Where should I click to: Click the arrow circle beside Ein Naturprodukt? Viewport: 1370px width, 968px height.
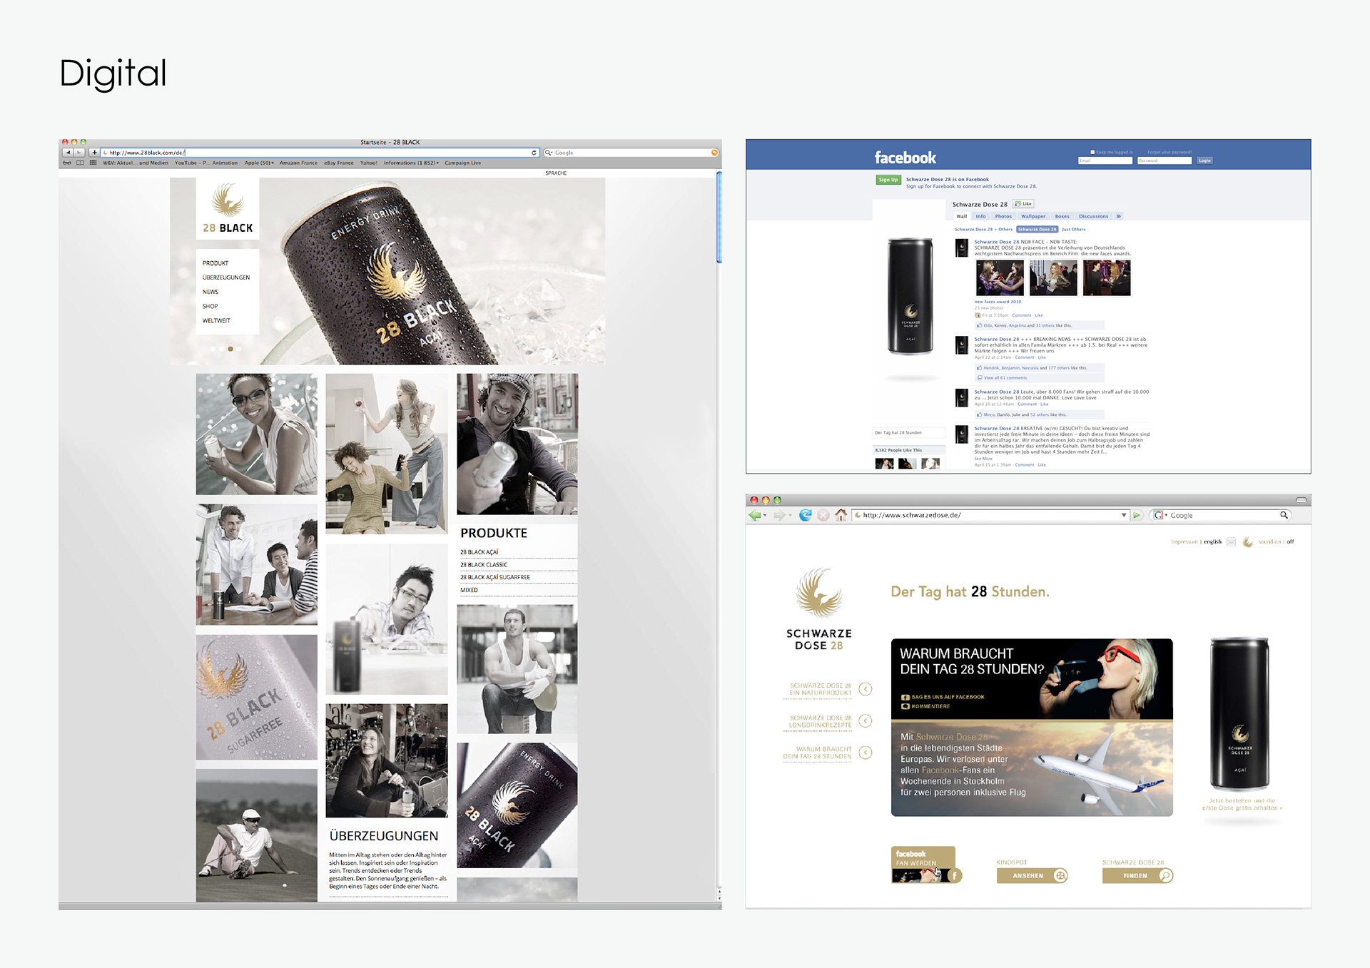click(x=866, y=689)
